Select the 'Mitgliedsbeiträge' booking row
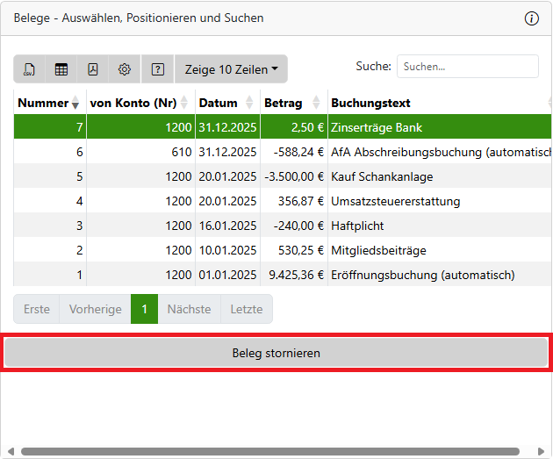The height and width of the screenshot is (459, 553). pyautogui.click(x=371, y=250)
